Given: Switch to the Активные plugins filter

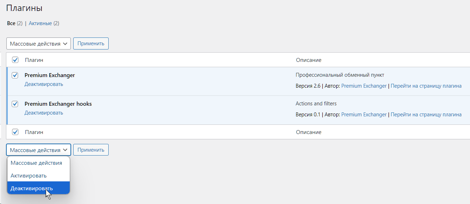Looking at the screenshot, I should (x=40, y=23).
